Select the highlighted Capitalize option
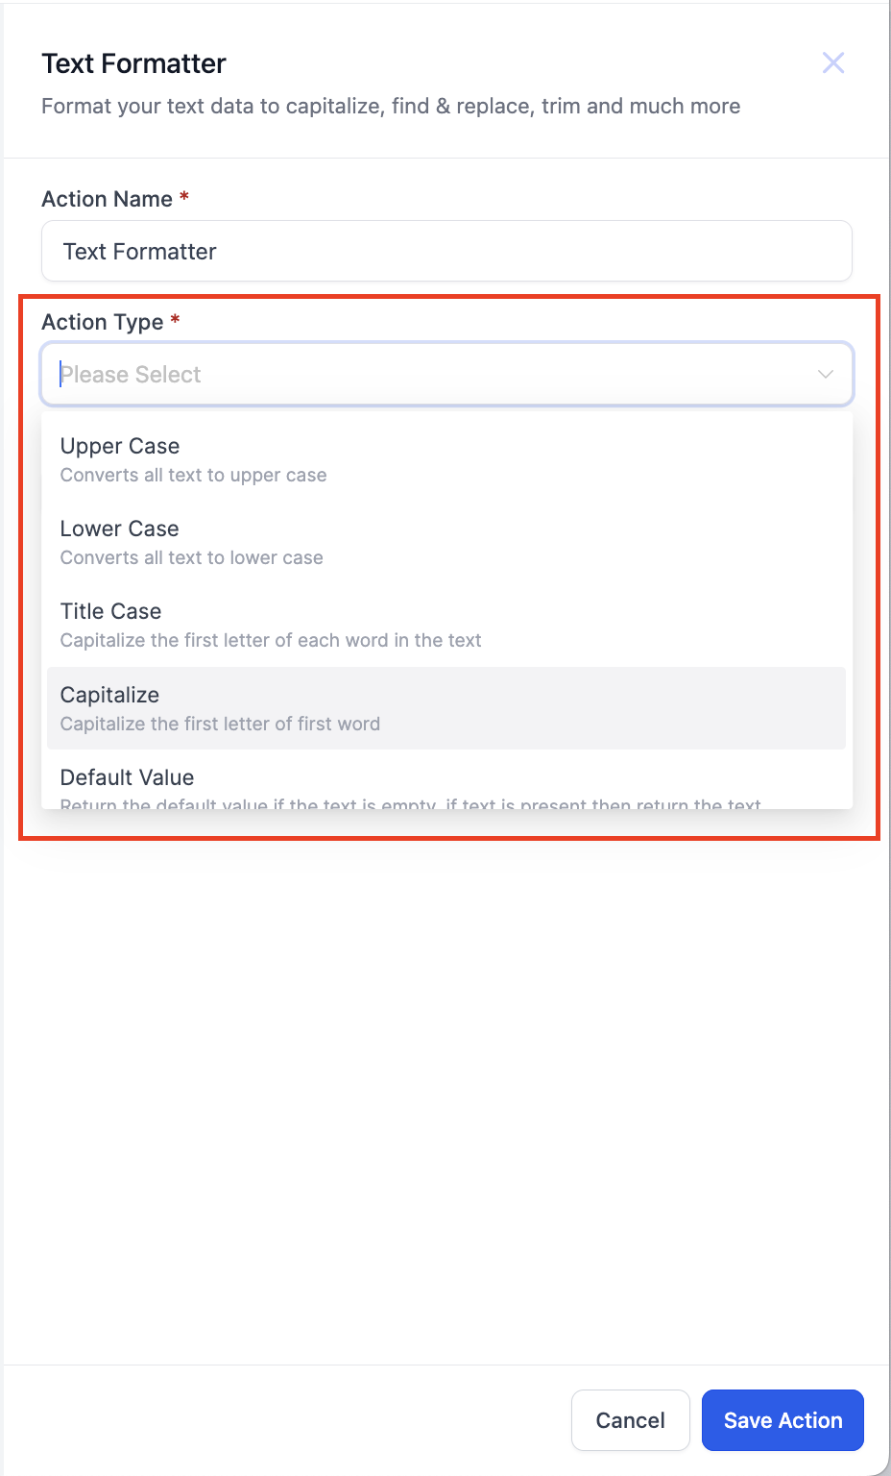Screen dimensions: 891x1476 [446, 708]
